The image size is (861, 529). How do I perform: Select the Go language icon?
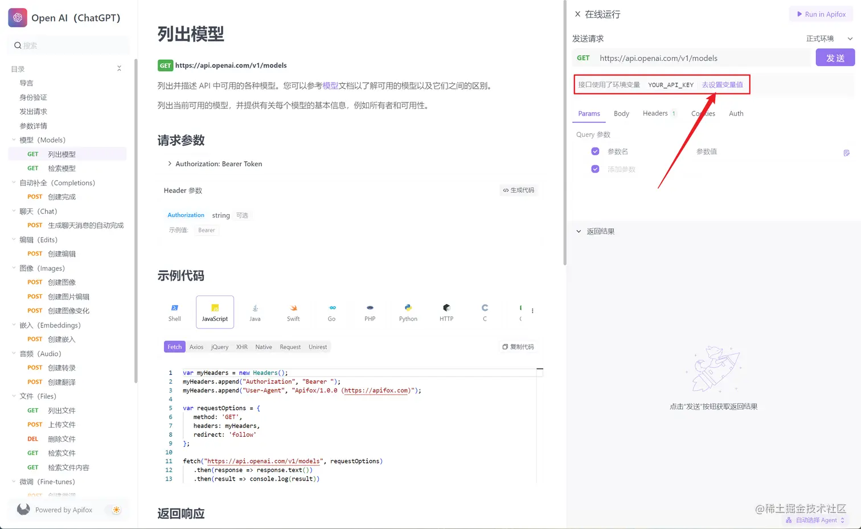pyautogui.click(x=332, y=307)
